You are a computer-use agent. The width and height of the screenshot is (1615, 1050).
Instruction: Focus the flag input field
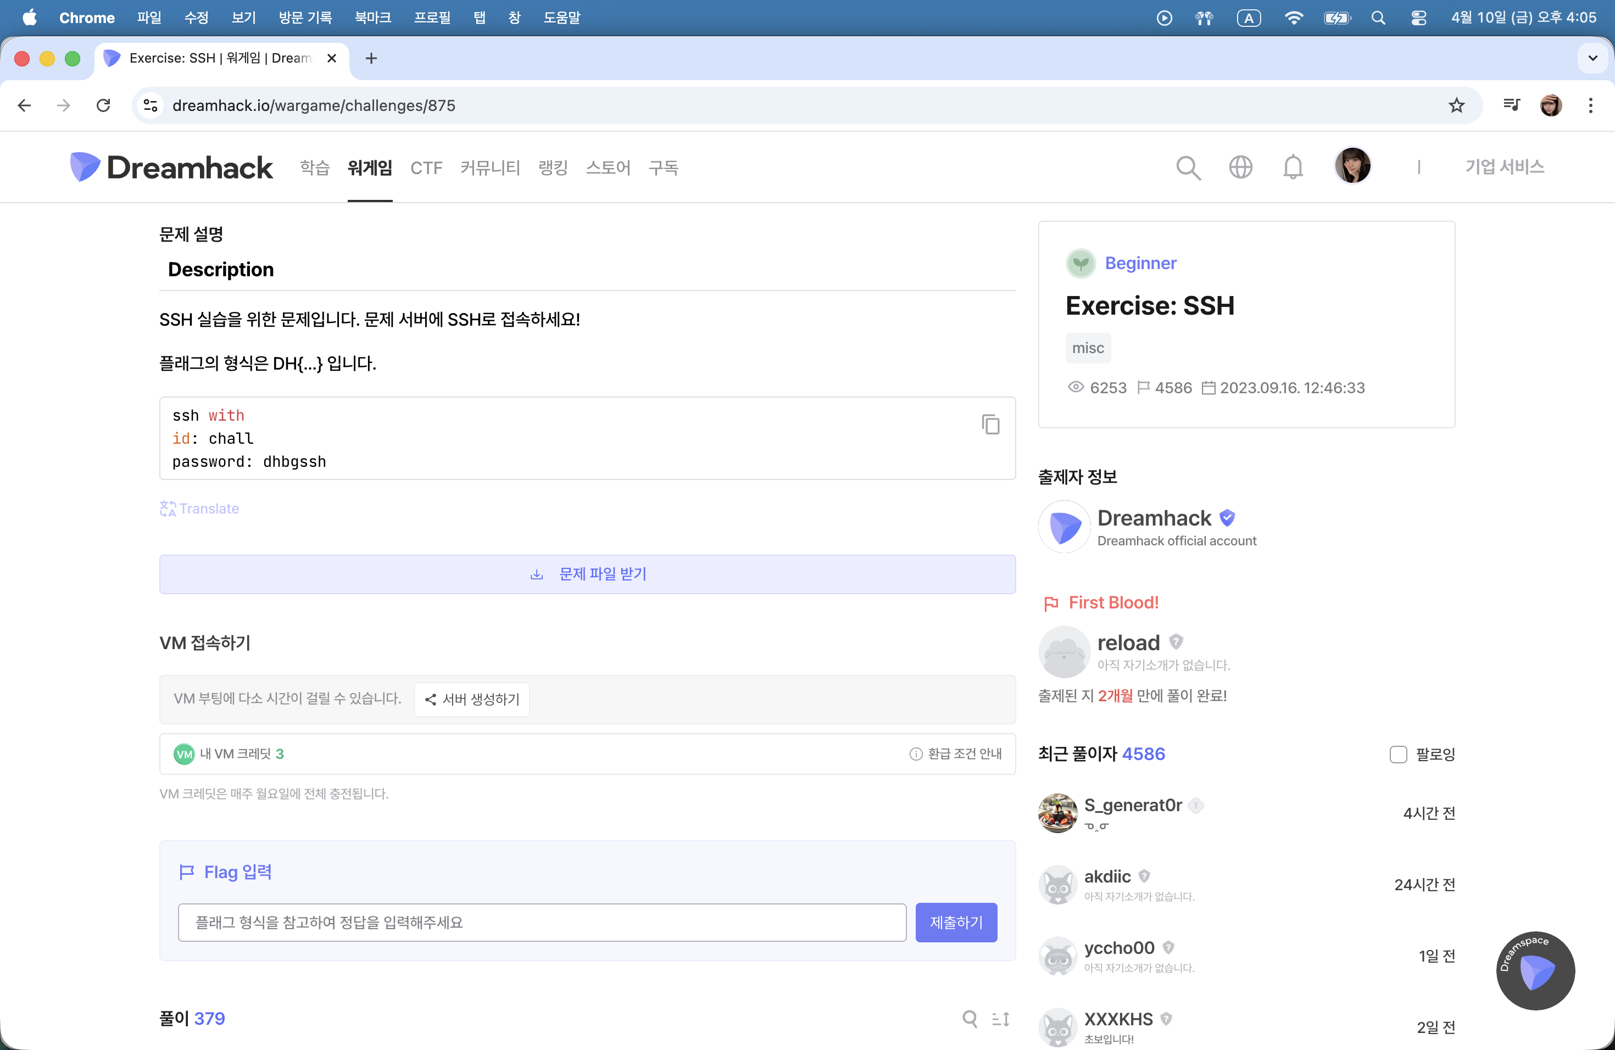542,922
